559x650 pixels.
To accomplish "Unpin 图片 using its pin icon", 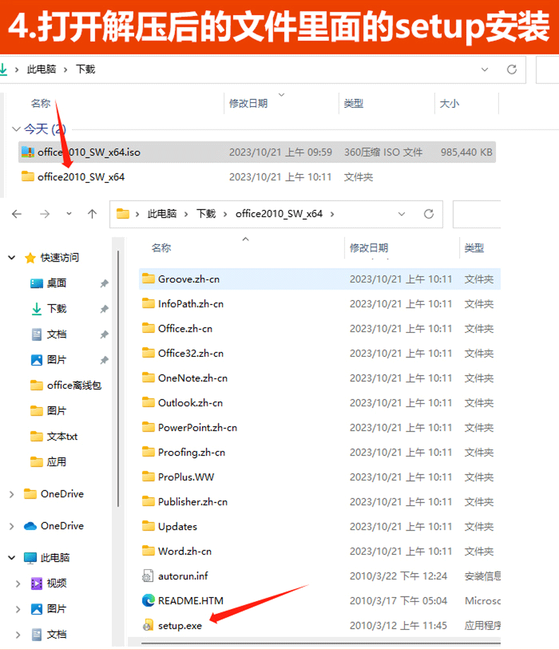I will tap(104, 360).
